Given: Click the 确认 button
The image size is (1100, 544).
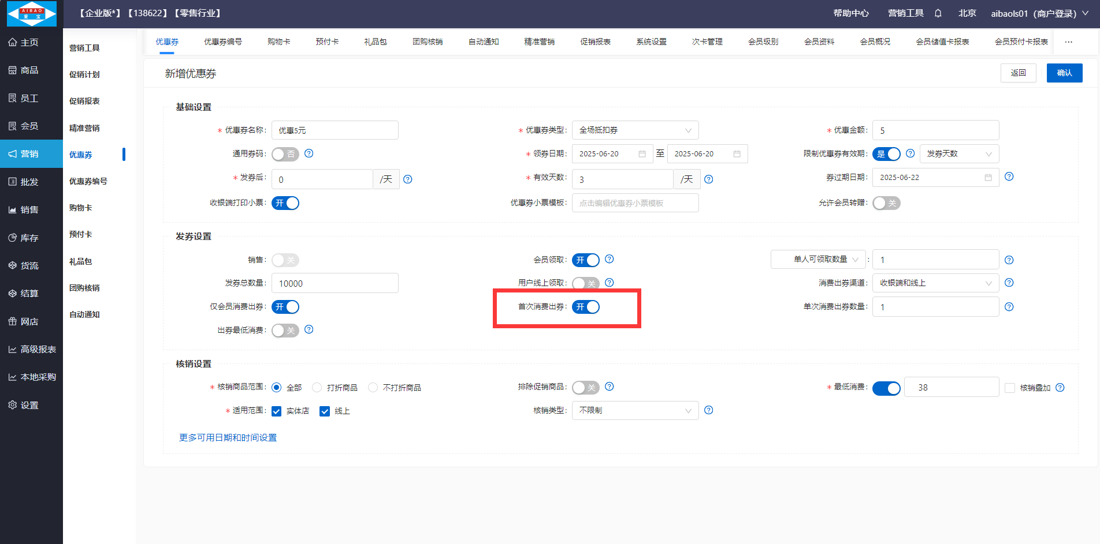Looking at the screenshot, I should point(1064,73).
